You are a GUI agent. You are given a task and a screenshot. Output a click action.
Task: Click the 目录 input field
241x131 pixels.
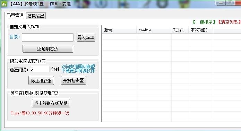point(48,37)
